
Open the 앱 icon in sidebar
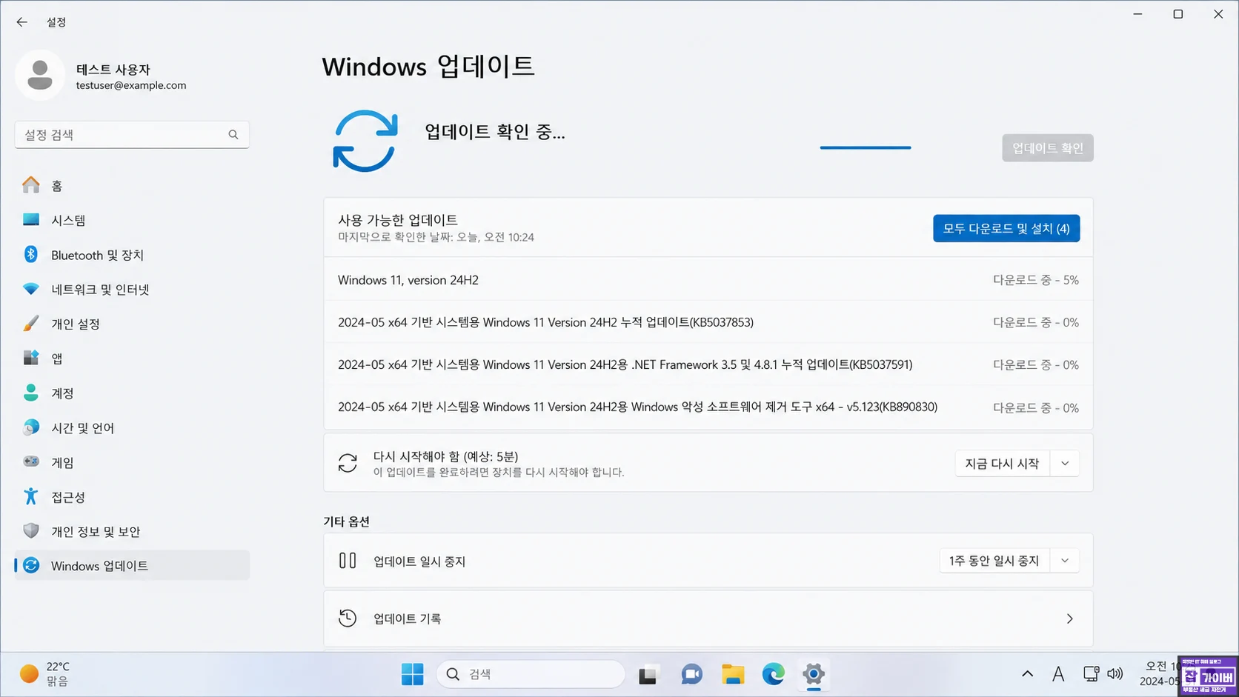31,358
